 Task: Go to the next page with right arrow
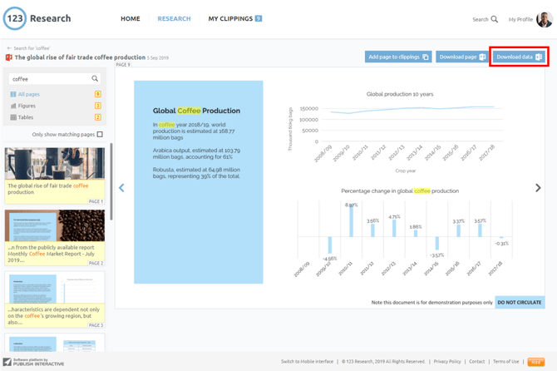[x=538, y=188]
